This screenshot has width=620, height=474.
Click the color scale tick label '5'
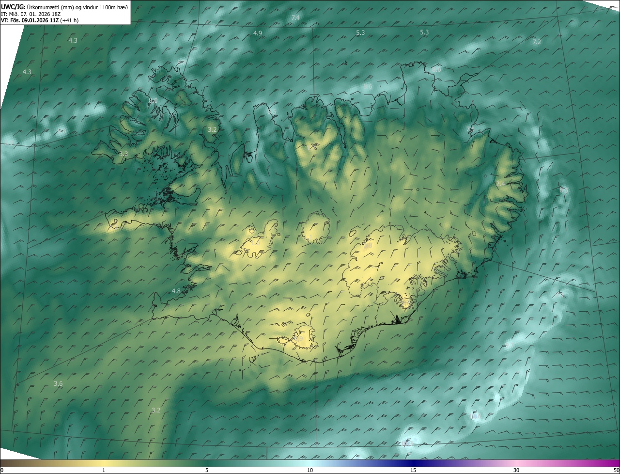[x=207, y=471]
